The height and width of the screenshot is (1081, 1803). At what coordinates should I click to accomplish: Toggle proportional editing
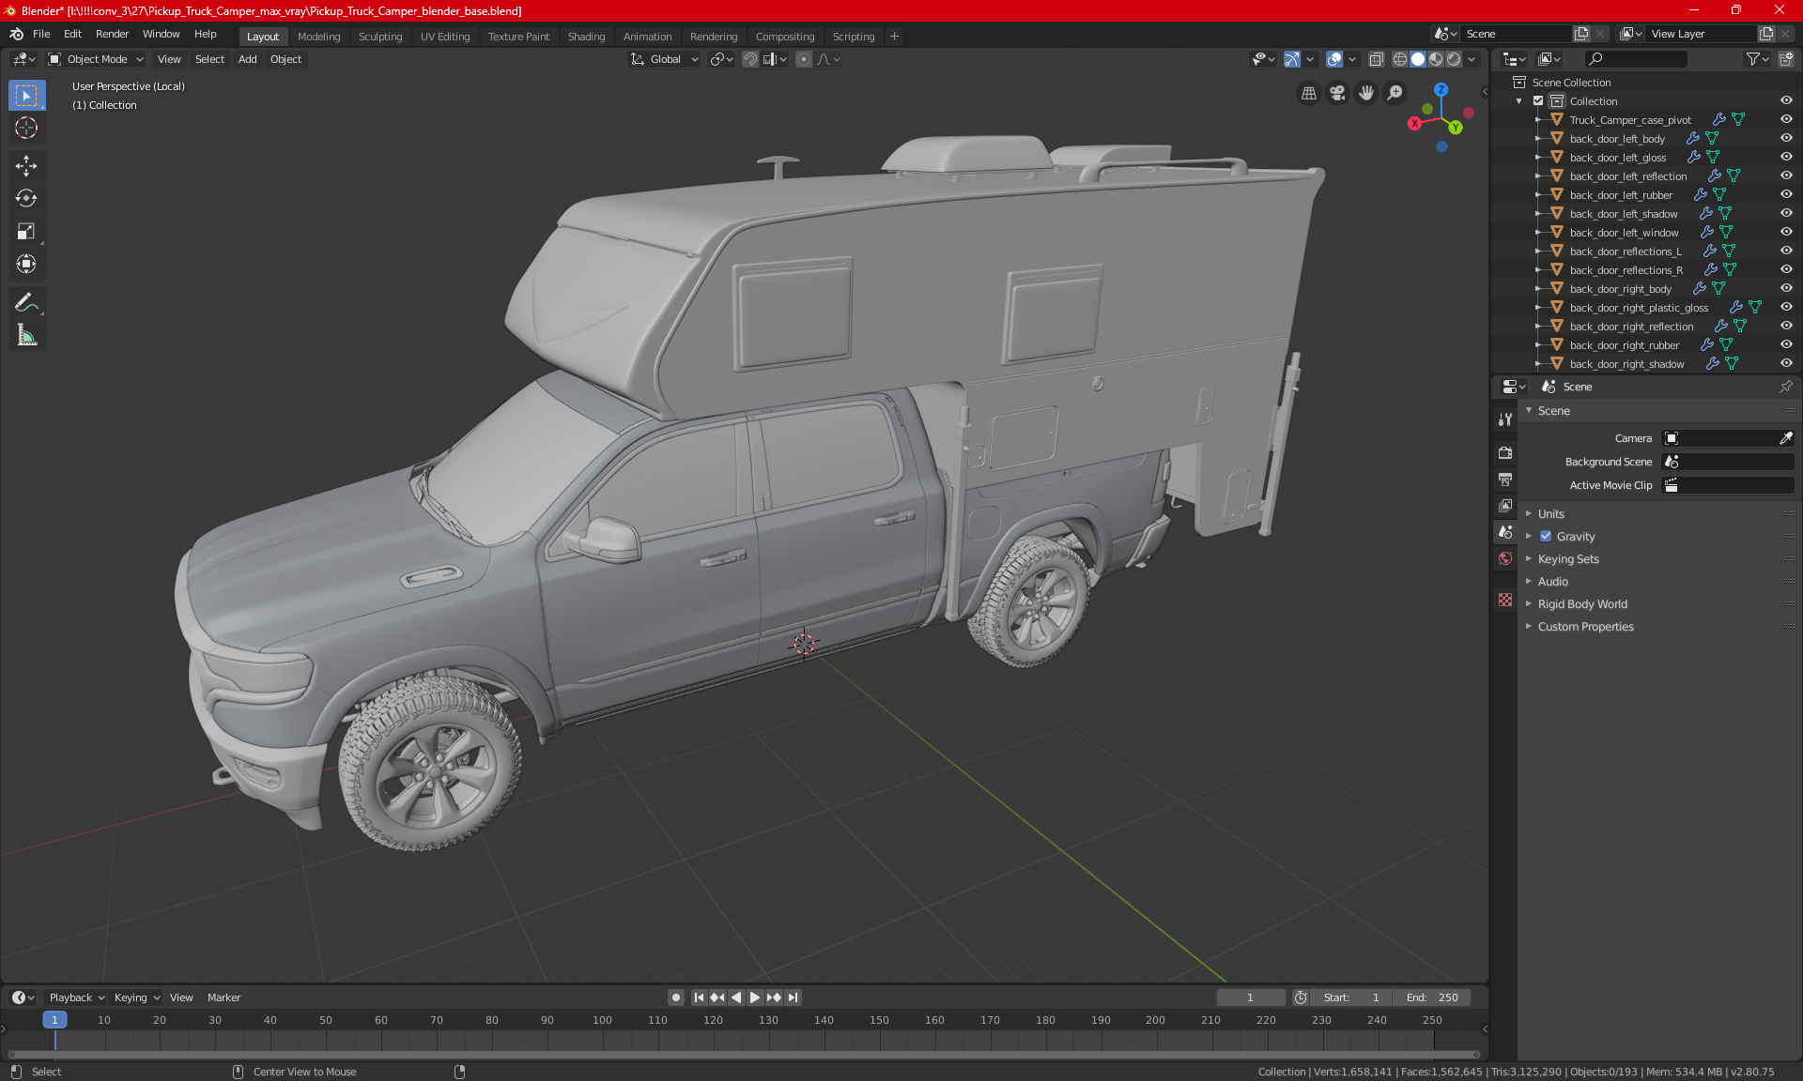tap(804, 59)
